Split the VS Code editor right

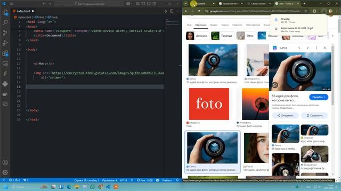pyautogui.click(x=172, y=11)
